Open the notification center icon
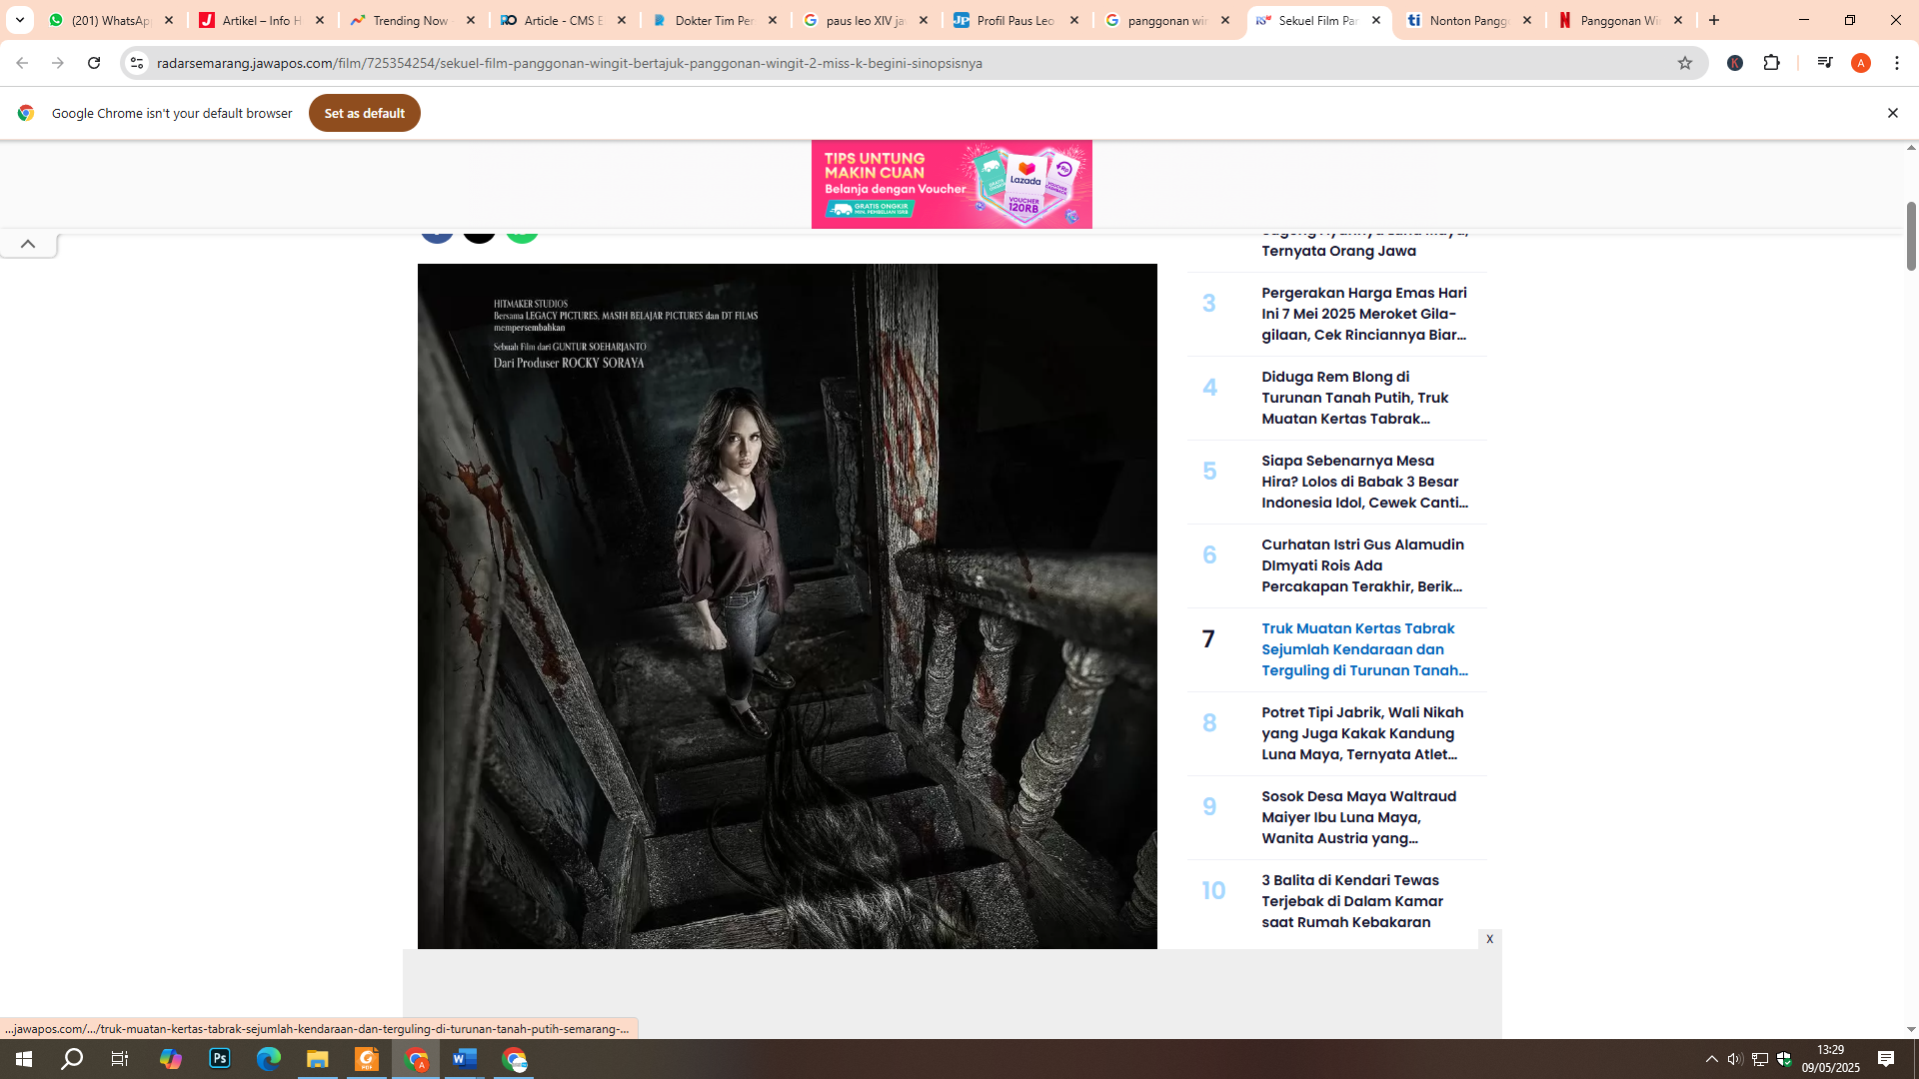 point(1886,1059)
